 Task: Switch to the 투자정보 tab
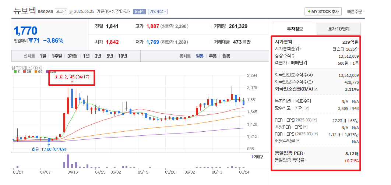tap(295, 29)
